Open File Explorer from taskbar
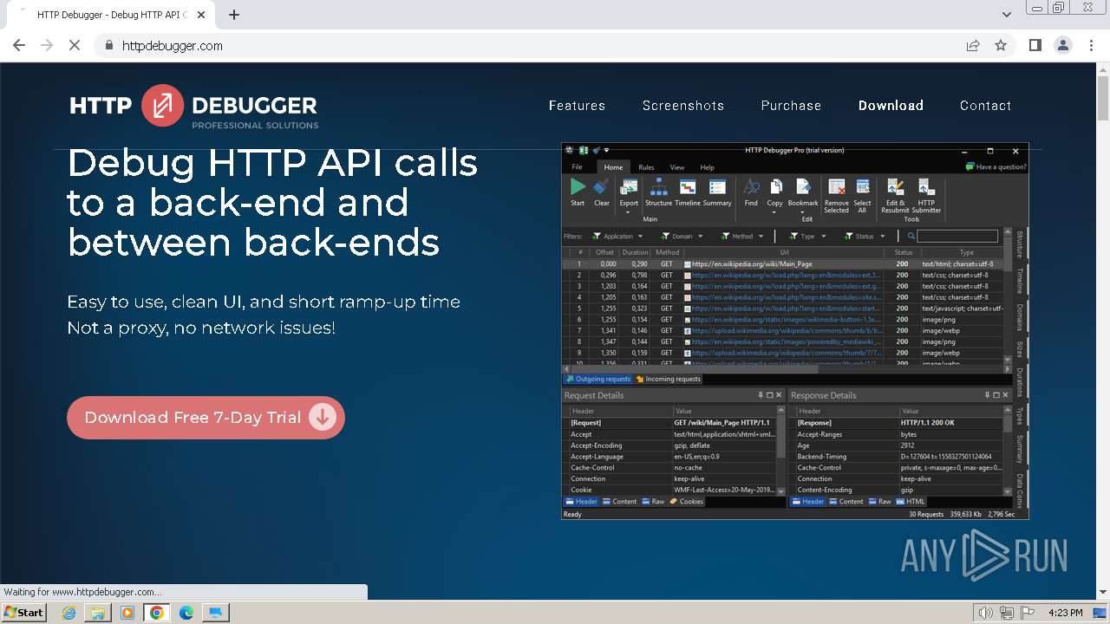1110x624 pixels. [x=98, y=613]
